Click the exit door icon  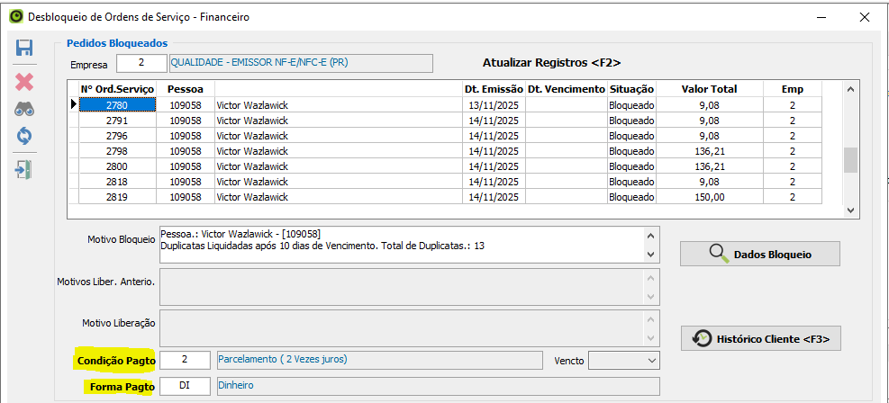click(x=24, y=169)
